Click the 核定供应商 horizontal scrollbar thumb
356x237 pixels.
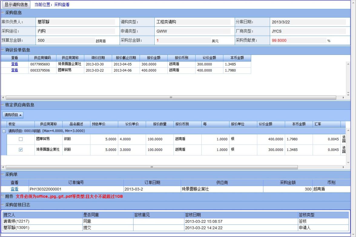coord(151,167)
